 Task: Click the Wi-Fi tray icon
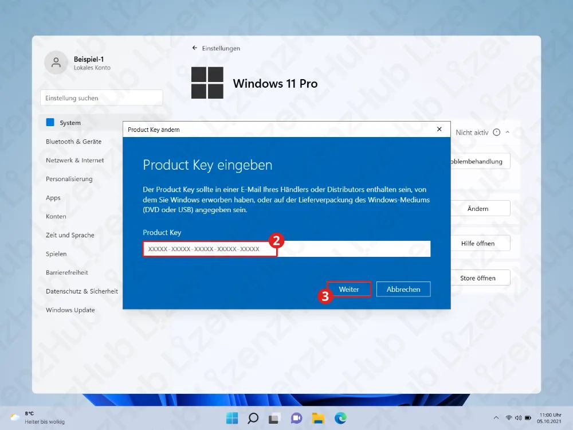tap(509, 417)
